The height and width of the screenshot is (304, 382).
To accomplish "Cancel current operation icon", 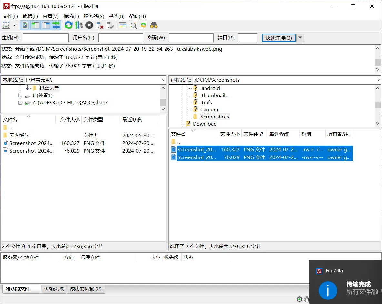I will tap(89, 25).
